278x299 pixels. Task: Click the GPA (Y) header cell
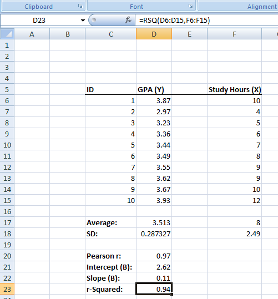click(x=154, y=89)
